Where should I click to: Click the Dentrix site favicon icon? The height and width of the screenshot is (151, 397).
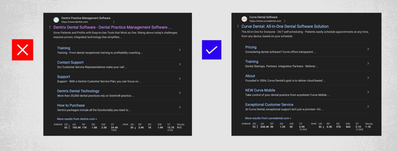click(x=56, y=20)
